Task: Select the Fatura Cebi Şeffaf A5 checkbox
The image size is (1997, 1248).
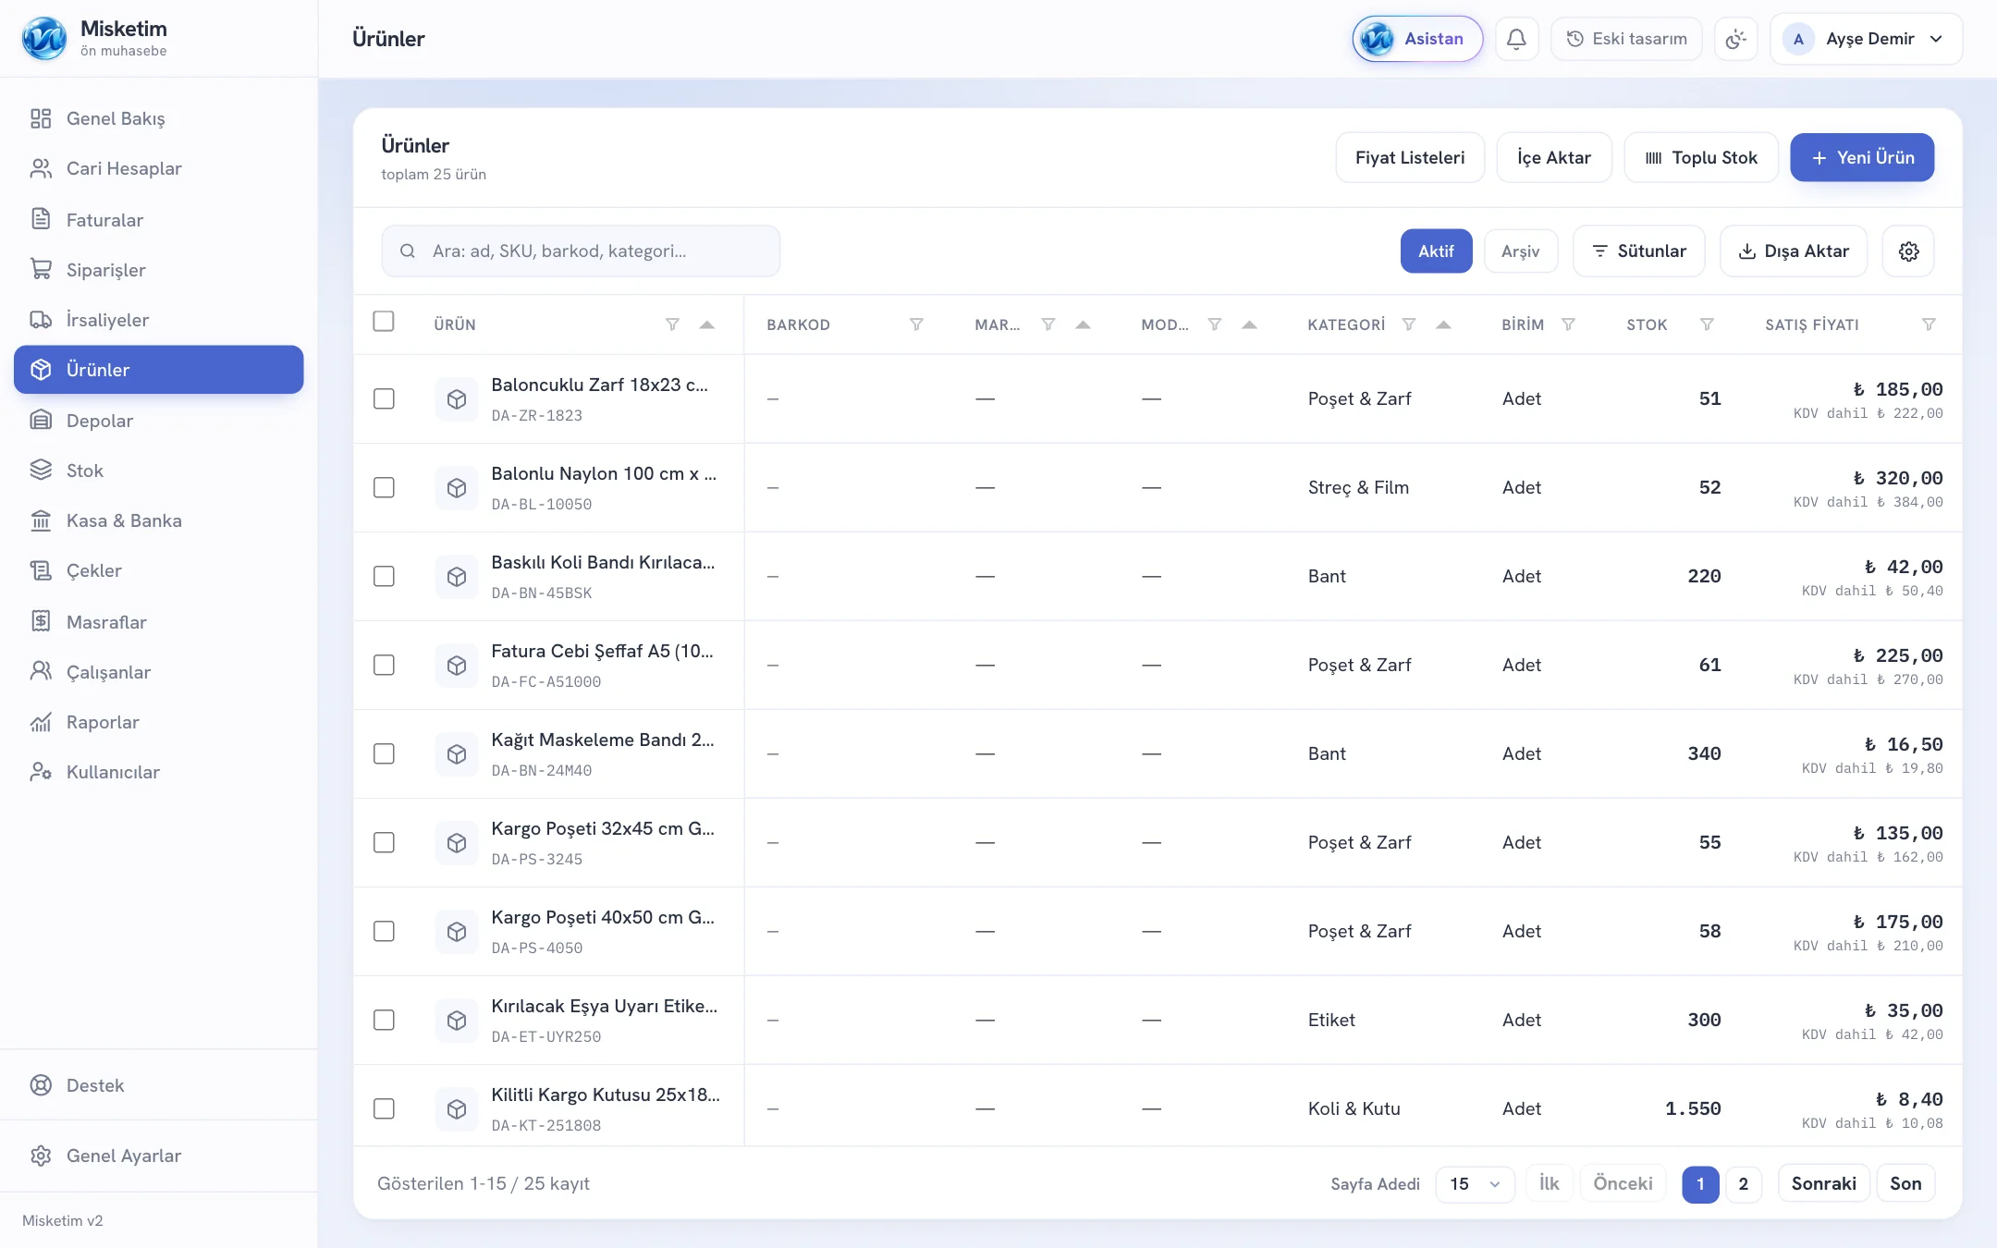Action: (x=384, y=665)
